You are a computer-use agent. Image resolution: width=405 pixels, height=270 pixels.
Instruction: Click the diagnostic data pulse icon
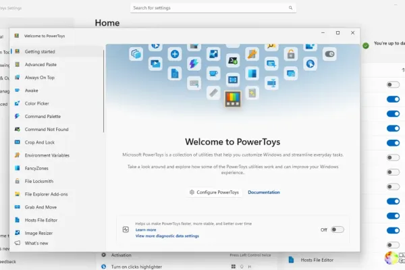[x=126, y=230]
